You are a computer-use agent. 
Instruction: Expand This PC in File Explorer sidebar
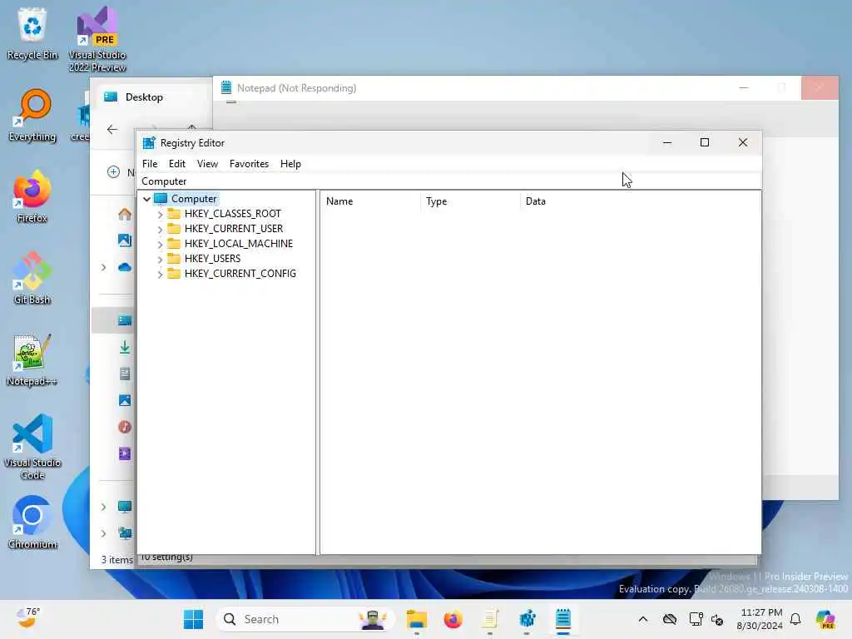(x=103, y=507)
